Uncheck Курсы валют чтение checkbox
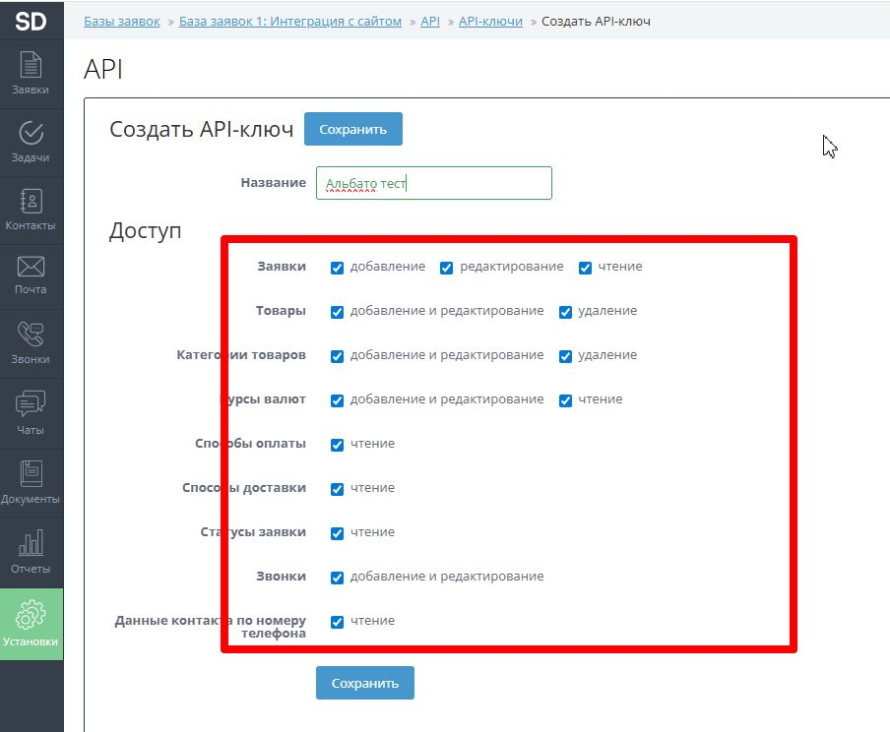890x732 pixels. pyautogui.click(x=565, y=400)
